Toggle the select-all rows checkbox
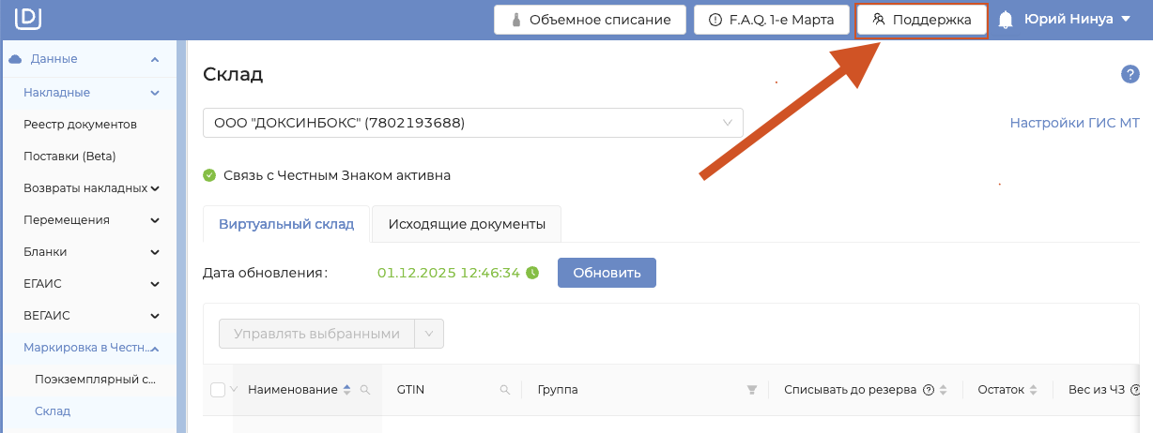 tap(218, 390)
